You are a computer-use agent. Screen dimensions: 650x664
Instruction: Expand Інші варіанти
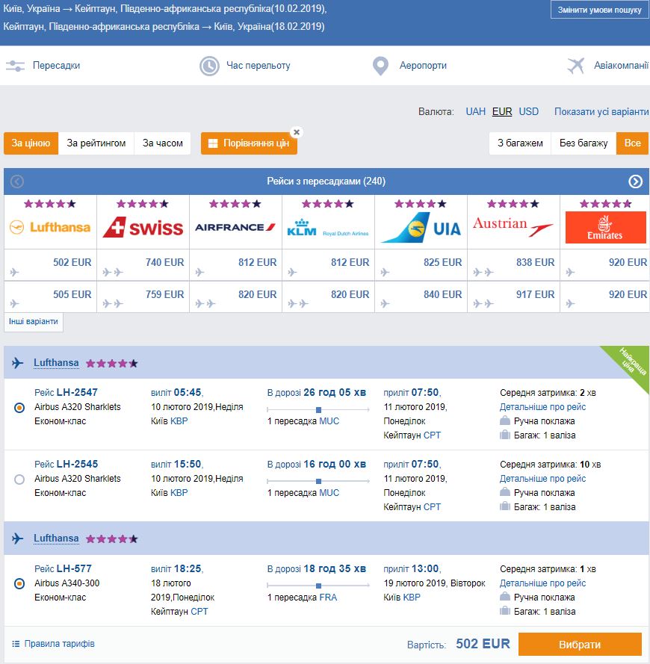[x=34, y=322]
